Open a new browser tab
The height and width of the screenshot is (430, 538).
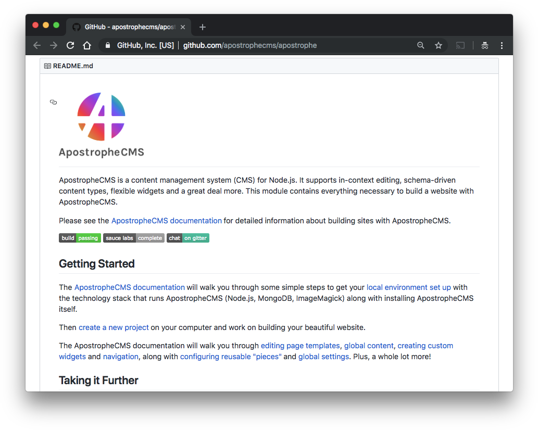pyautogui.click(x=203, y=27)
